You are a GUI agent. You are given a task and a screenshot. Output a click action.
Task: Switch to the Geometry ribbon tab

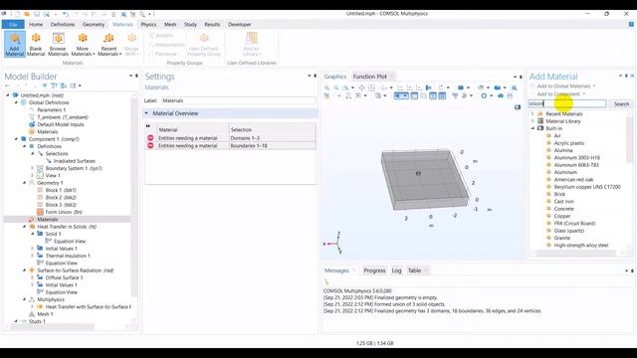[x=94, y=24]
